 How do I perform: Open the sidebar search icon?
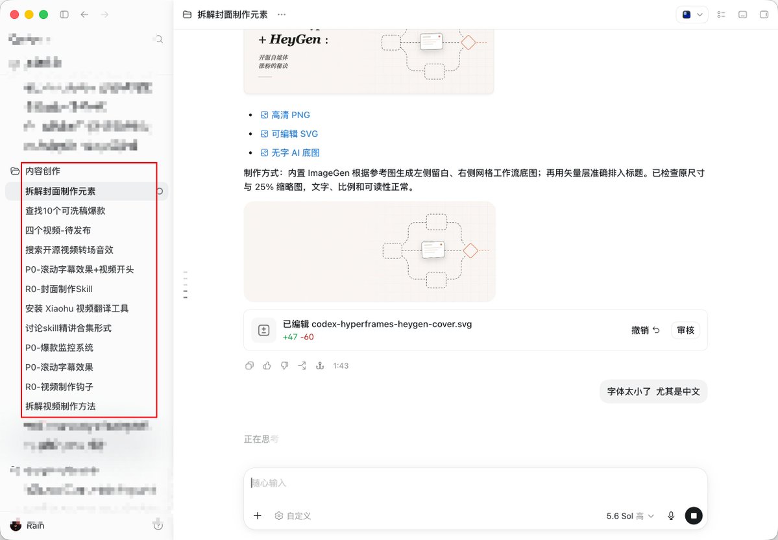[159, 39]
